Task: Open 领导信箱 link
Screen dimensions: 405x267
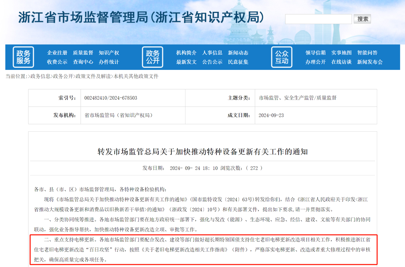Action: [315, 53]
